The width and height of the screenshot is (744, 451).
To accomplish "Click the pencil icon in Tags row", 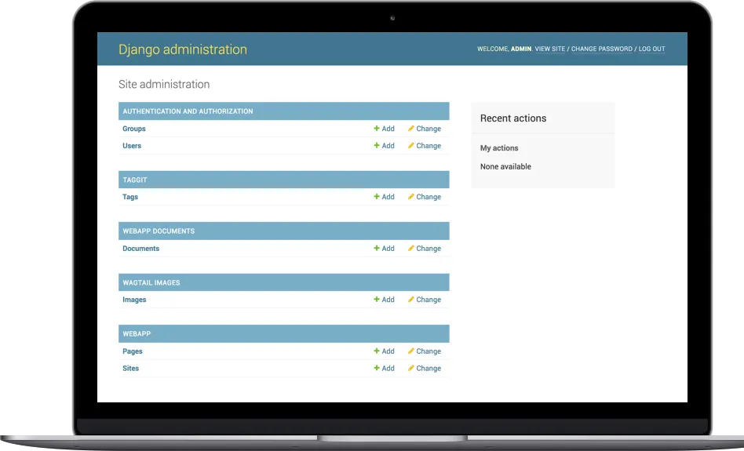I will coord(410,197).
